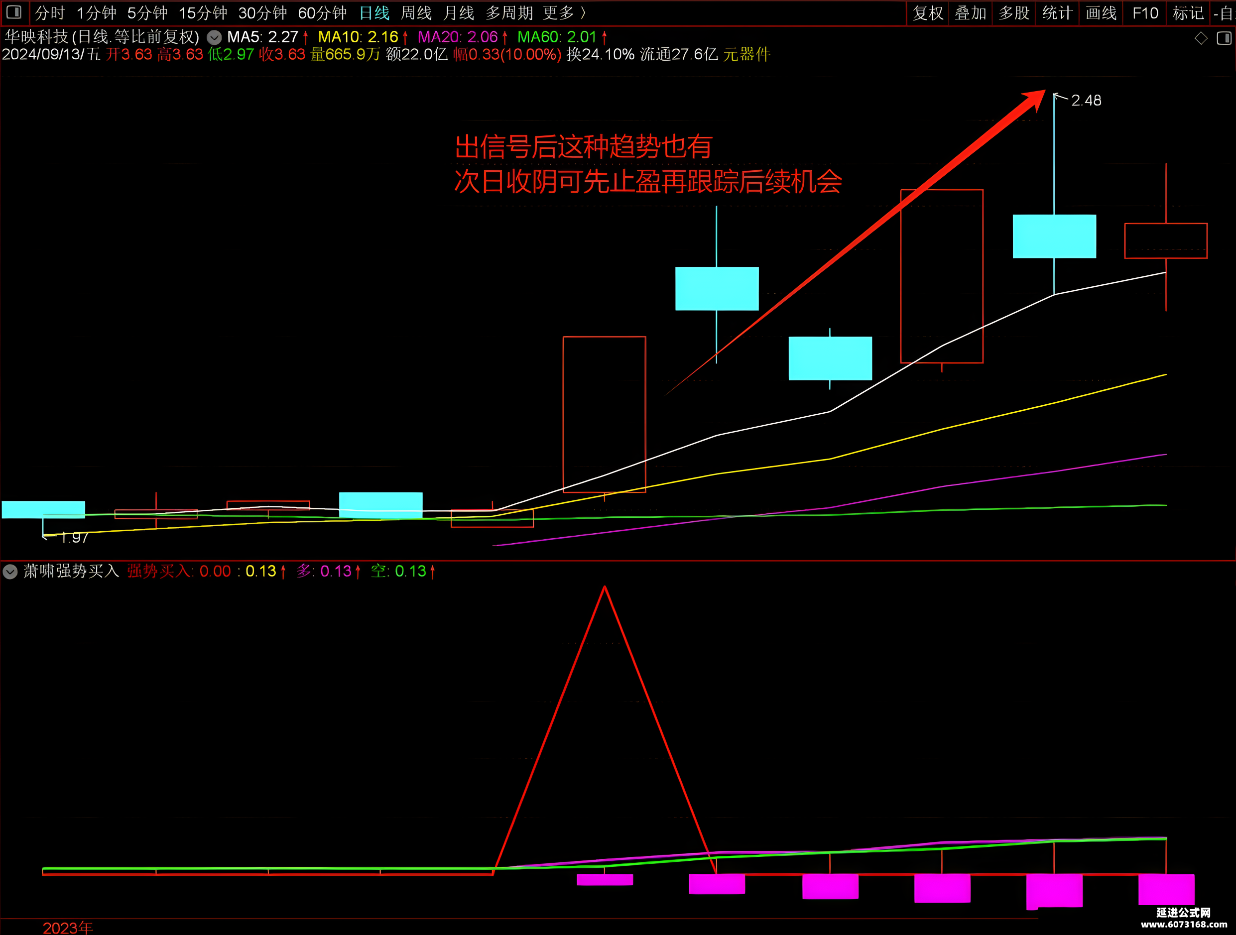Toggle the left sidebar panel icon
Image resolution: width=1236 pixels, height=935 pixels.
[x=14, y=12]
